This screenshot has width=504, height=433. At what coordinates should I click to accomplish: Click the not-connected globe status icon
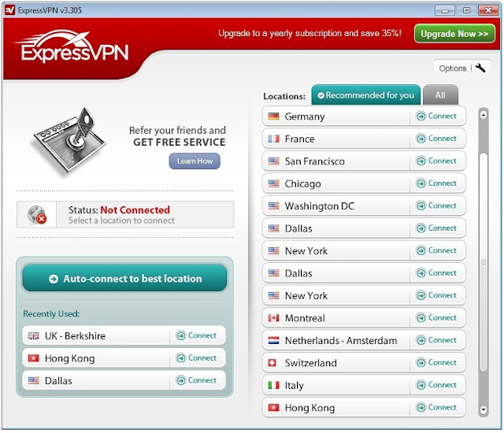[x=37, y=215]
